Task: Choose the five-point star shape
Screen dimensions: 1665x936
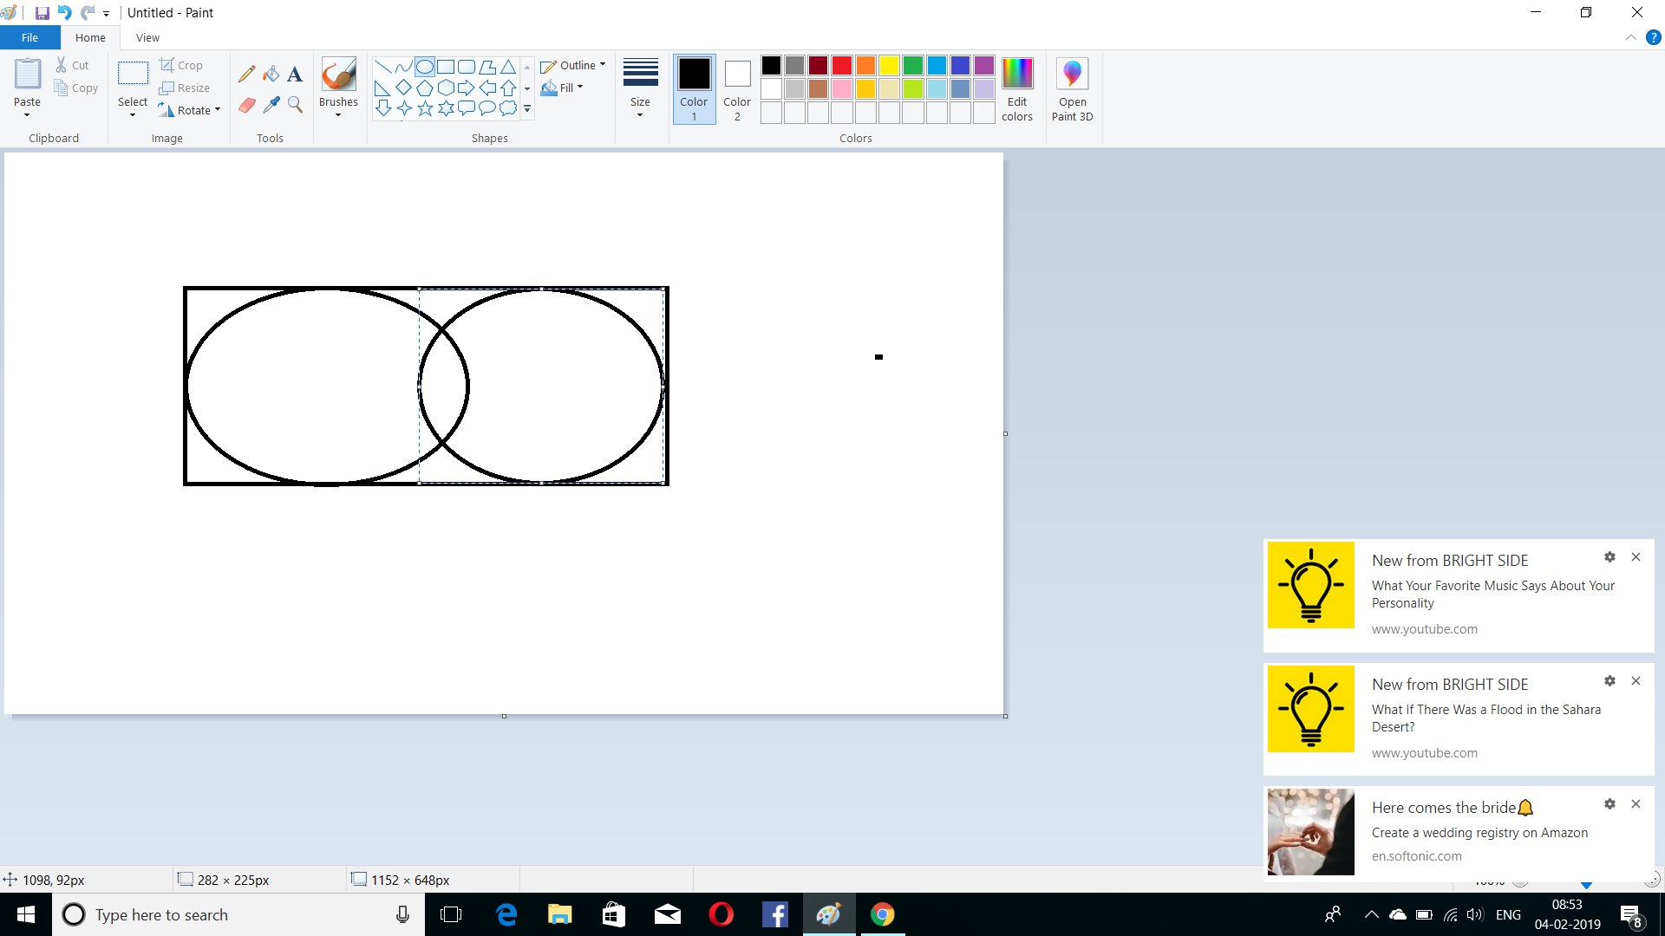Action: point(425,108)
